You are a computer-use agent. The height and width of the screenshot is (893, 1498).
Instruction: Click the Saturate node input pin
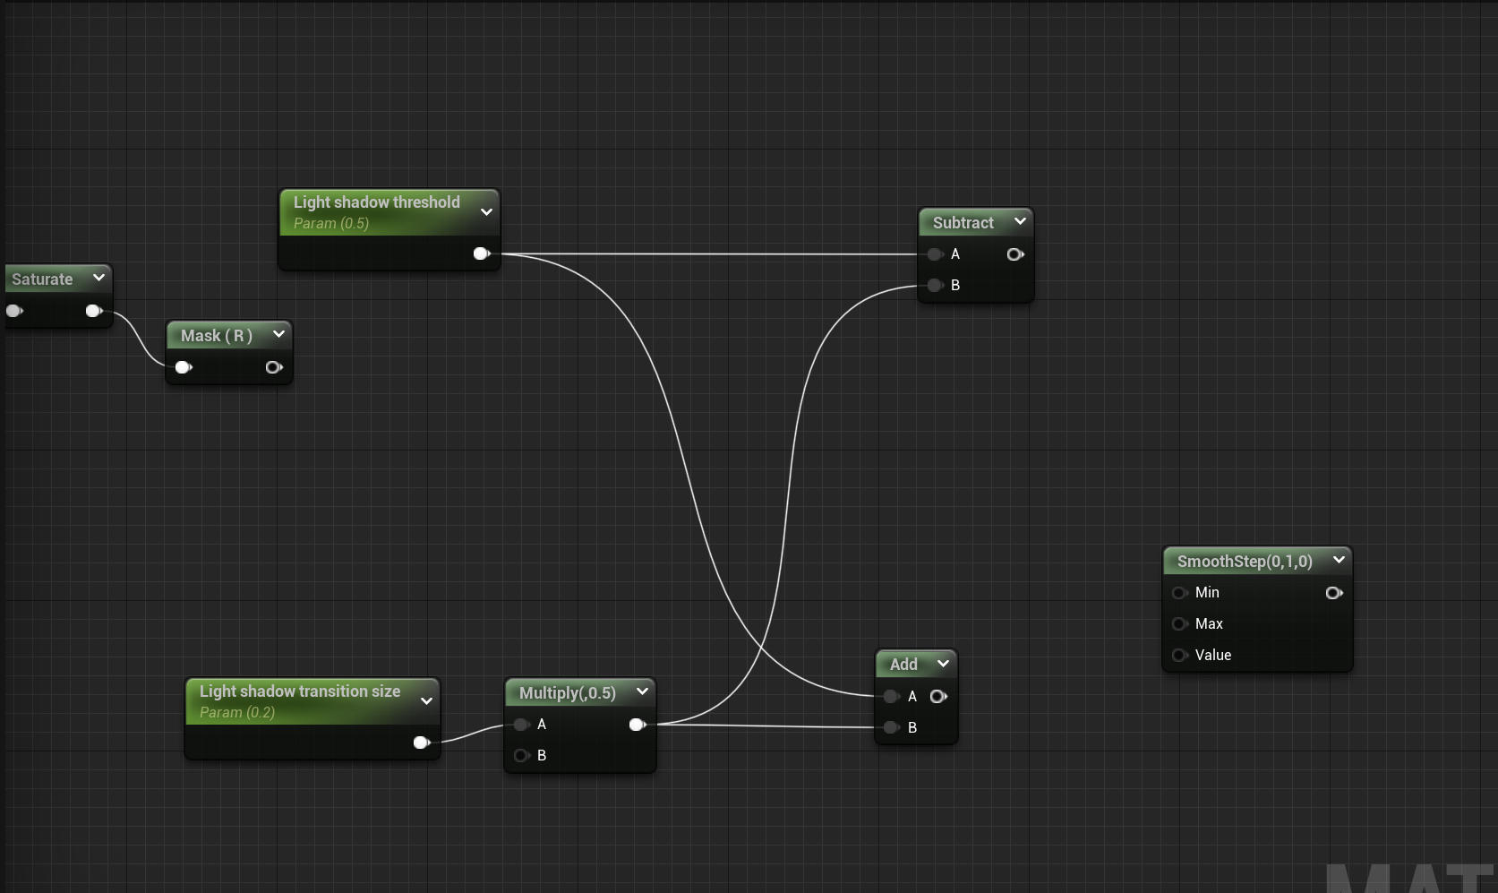pos(14,311)
